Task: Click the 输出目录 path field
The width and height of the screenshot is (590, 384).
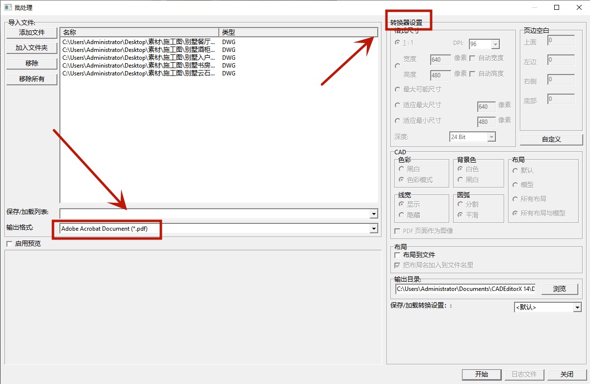Action: coord(466,289)
